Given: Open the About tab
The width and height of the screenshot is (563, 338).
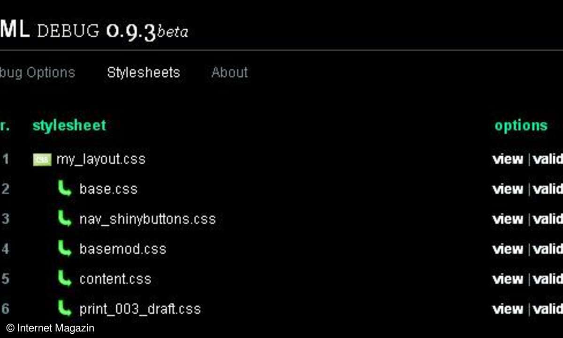Looking at the screenshot, I should (229, 73).
